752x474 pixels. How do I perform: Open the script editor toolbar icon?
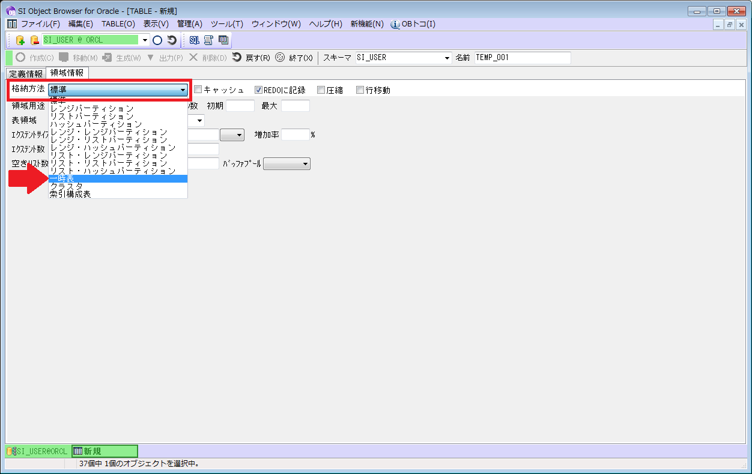208,40
